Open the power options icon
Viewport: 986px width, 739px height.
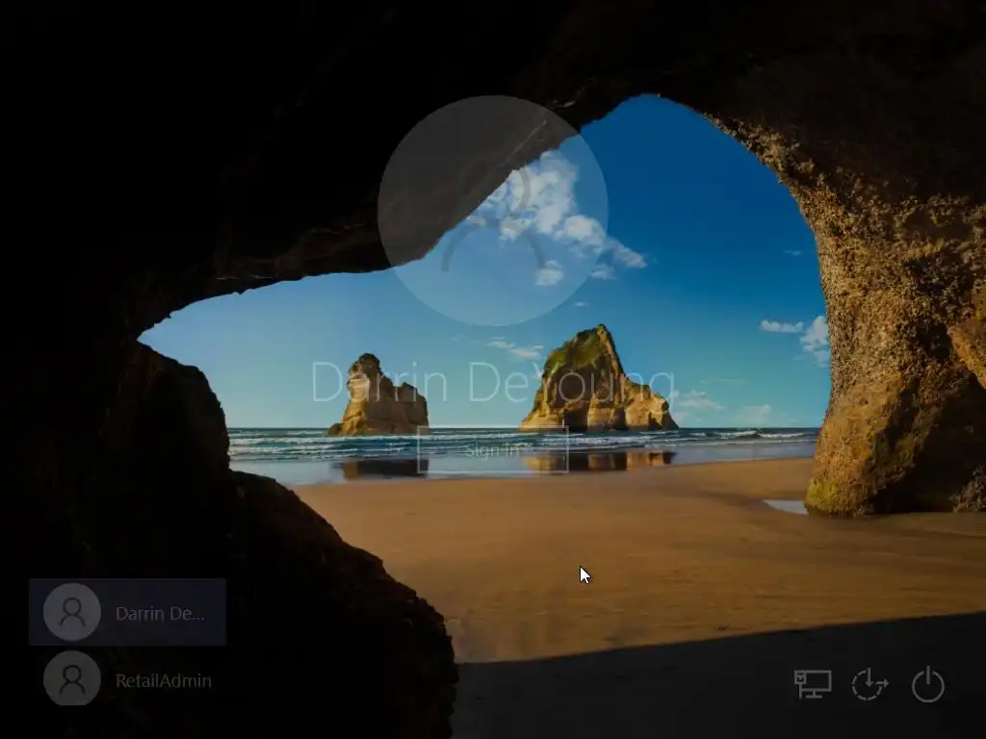928,684
